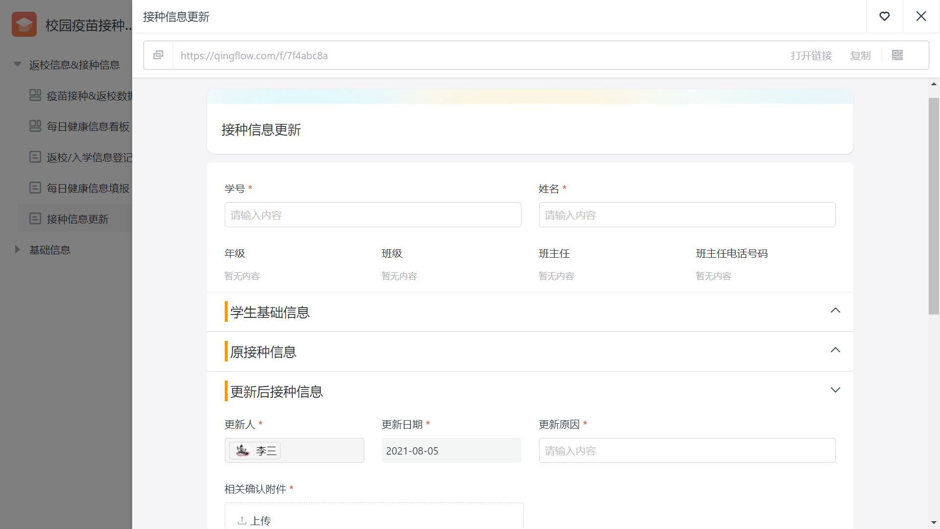This screenshot has width=940, height=529.
Task: Click the QR code icon
Action: (x=897, y=55)
